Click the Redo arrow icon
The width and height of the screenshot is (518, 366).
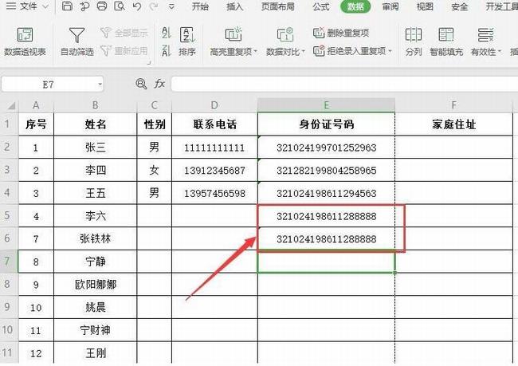pyautogui.click(x=154, y=6)
